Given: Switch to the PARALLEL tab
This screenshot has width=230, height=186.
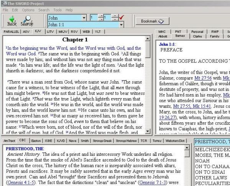Looking at the screenshot, I should pos(11,32).
